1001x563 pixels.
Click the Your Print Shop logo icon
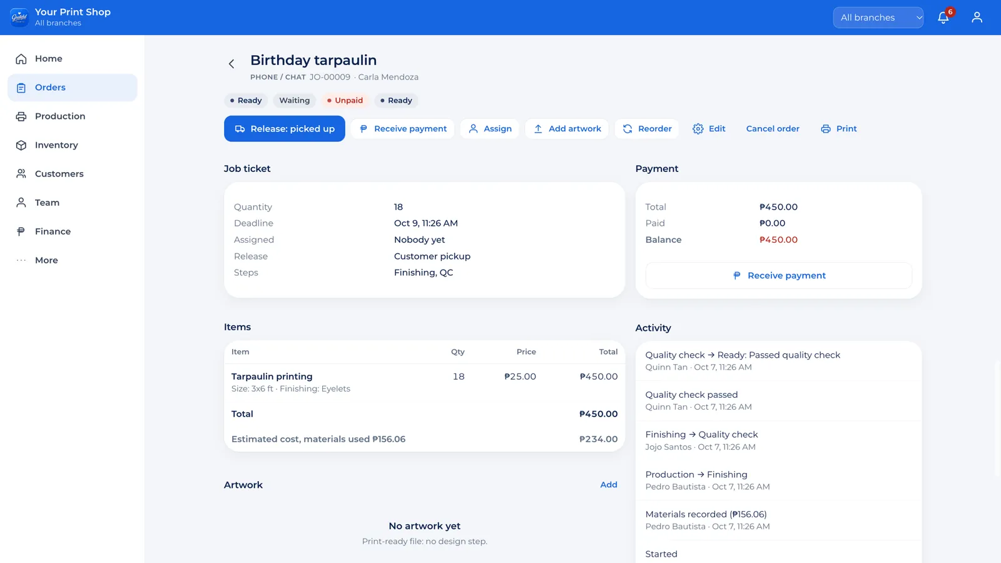(x=19, y=18)
